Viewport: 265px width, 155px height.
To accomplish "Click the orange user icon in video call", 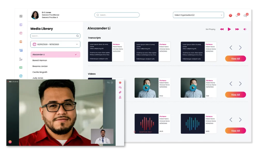I will coord(10,142).
